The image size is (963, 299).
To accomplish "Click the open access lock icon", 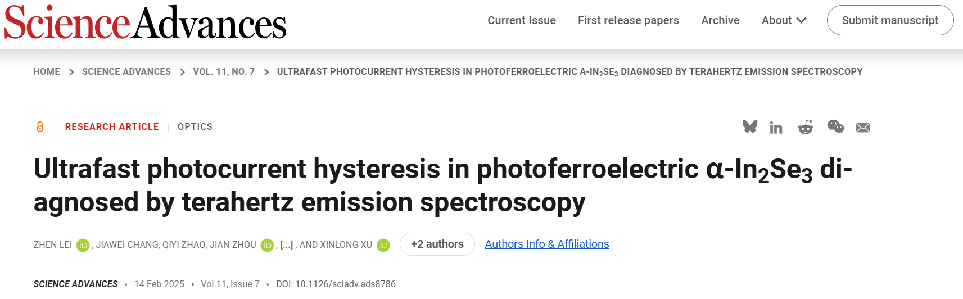I will (x=40, y=127).
